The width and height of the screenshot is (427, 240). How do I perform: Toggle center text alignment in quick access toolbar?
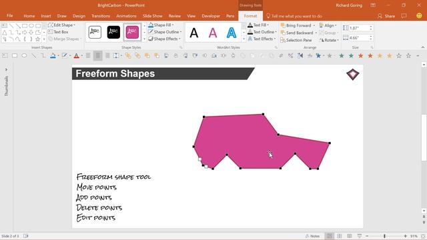98,56
